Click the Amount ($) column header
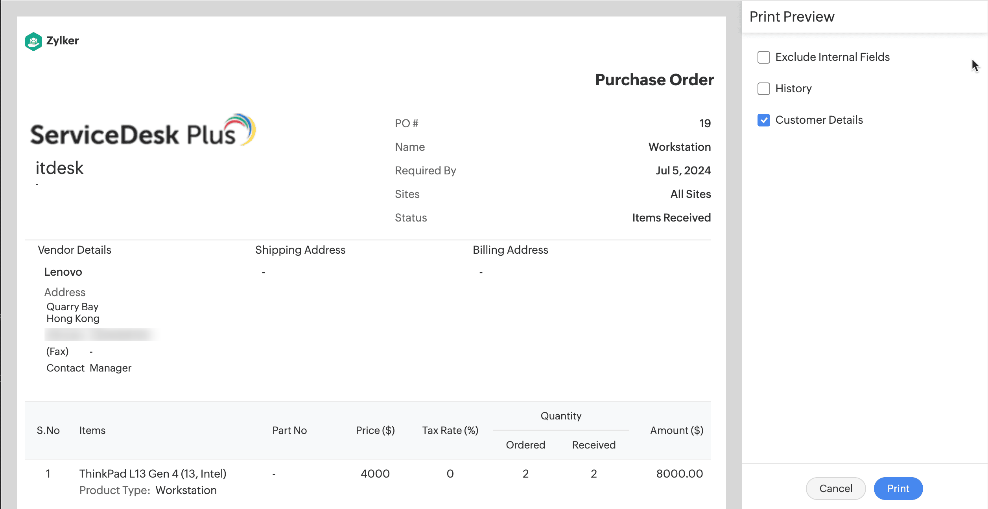 (x=676, y=430)
